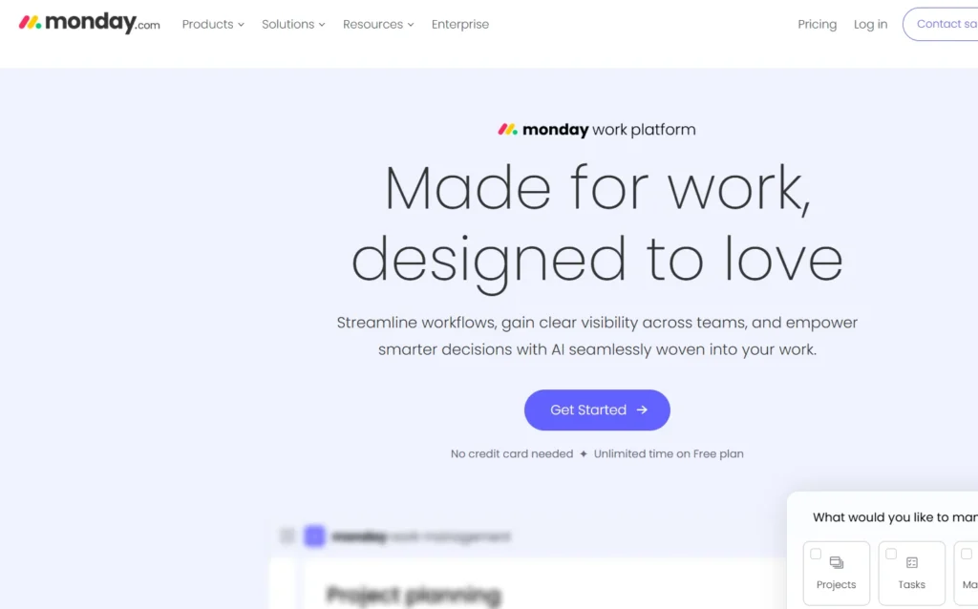Check the Projects checkbox
The height and width of the screenshot is (609, 978).
(x=816, y=554)
